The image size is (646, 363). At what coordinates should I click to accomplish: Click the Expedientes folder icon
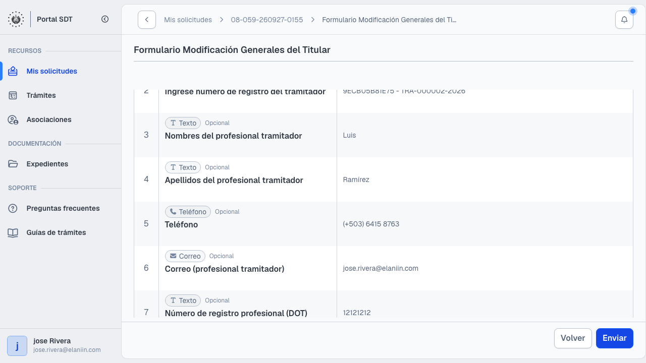(13, 164)
